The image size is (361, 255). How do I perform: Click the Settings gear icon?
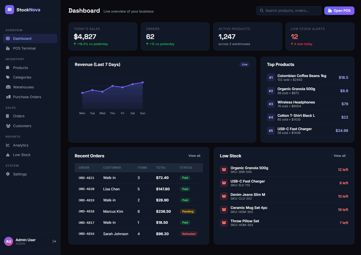tap(8, 174)
